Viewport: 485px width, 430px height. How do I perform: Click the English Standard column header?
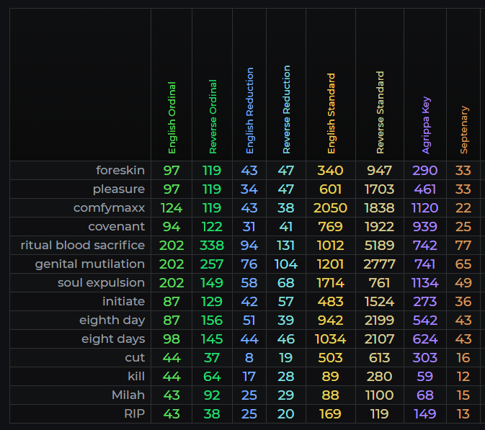331,114
